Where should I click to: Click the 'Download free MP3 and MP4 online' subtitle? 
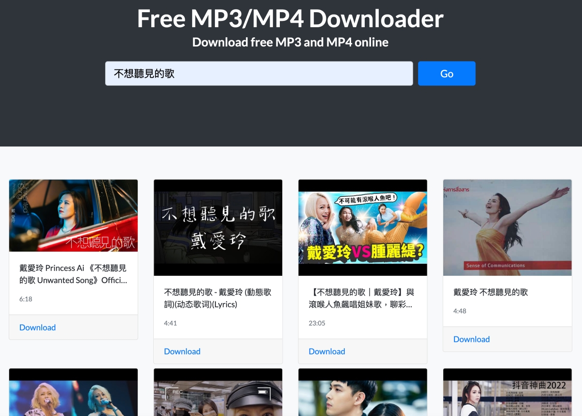290,42
